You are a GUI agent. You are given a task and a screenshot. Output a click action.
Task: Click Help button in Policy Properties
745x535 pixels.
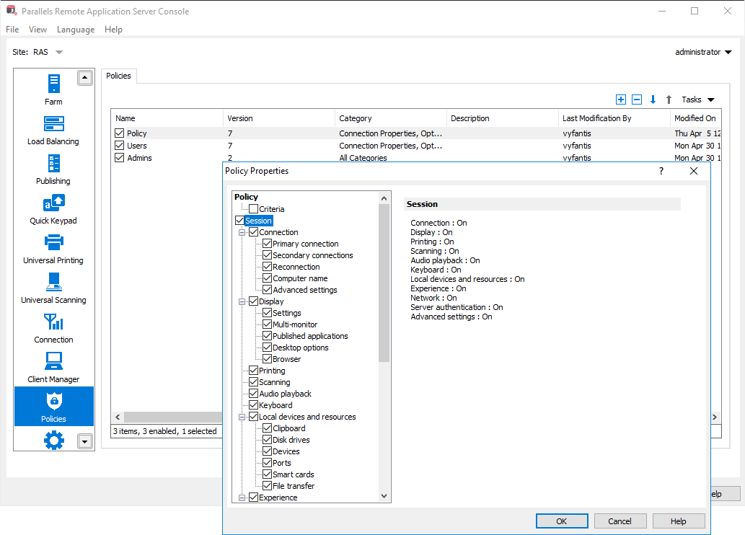click(x=678, y=521)
